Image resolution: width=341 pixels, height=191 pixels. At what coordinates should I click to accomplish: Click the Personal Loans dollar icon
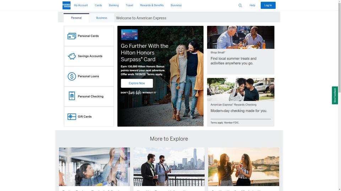tap(71, 76)
